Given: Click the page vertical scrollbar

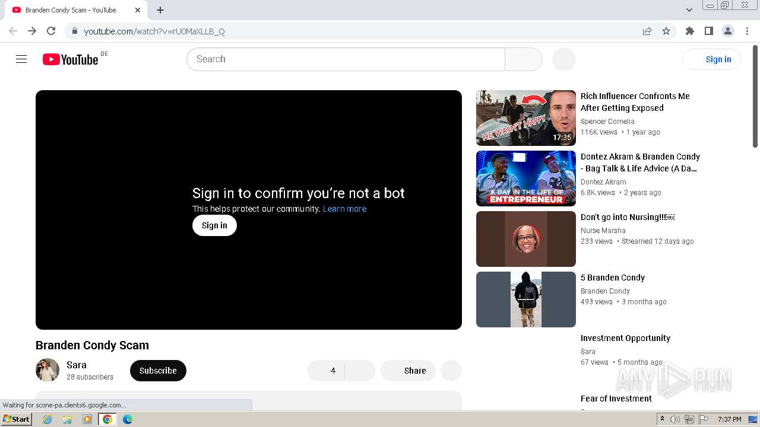Looking at the screenshot, I should (x=755, y=95).
